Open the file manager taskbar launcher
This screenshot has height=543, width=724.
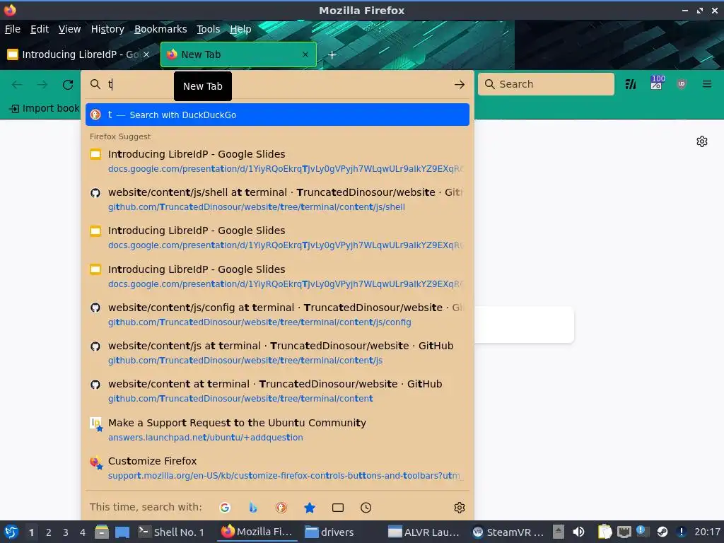tap(102, 532)
